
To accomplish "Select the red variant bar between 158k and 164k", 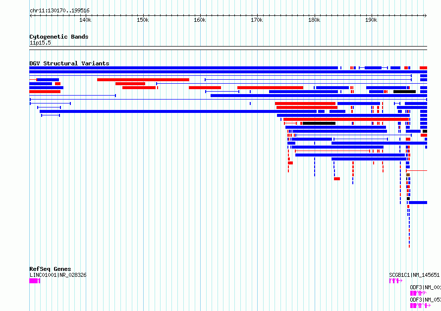I will (205, 88).
